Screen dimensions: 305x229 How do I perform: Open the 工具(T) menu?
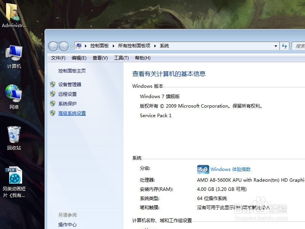[x=121, y=58]
